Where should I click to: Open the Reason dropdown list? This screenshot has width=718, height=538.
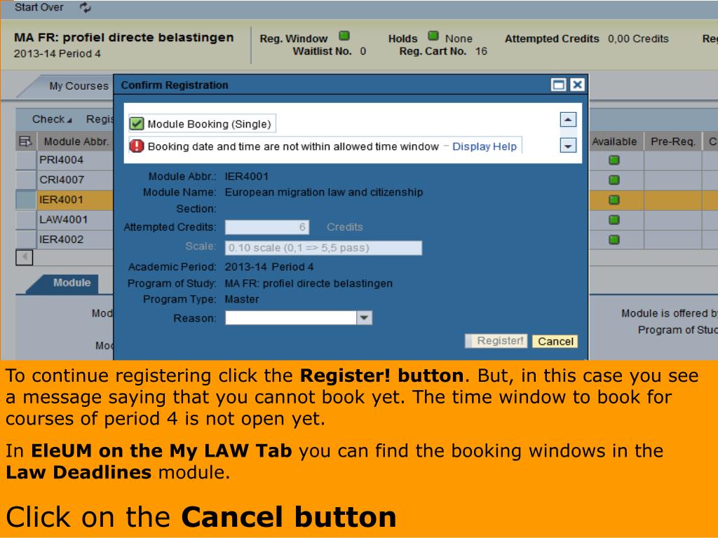click(x=365, y=317)
